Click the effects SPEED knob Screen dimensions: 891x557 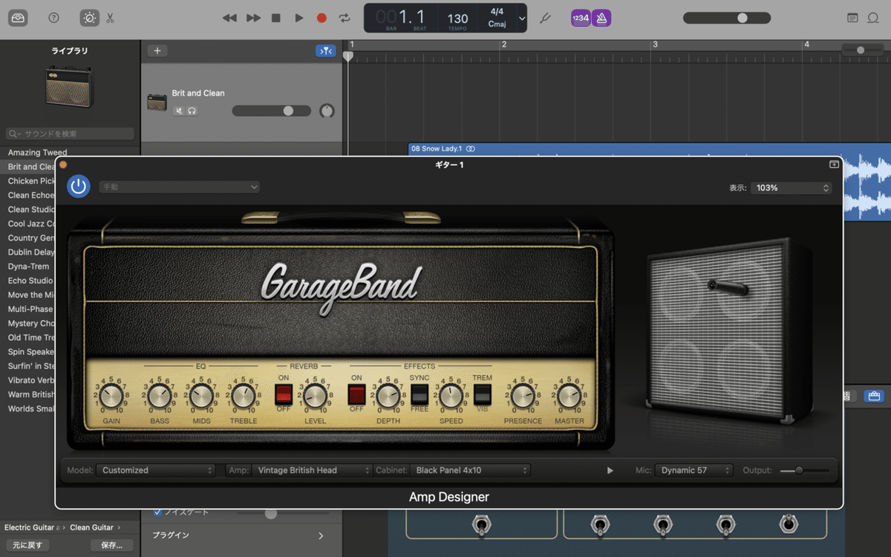pyautogui.click(x=451, y=396)
